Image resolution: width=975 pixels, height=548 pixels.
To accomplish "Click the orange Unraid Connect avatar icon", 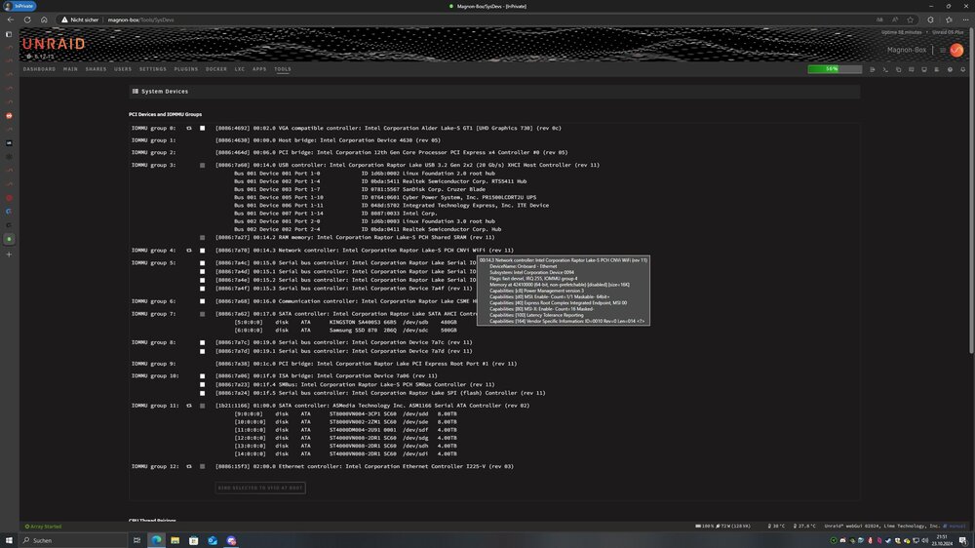I will [956, 50].
